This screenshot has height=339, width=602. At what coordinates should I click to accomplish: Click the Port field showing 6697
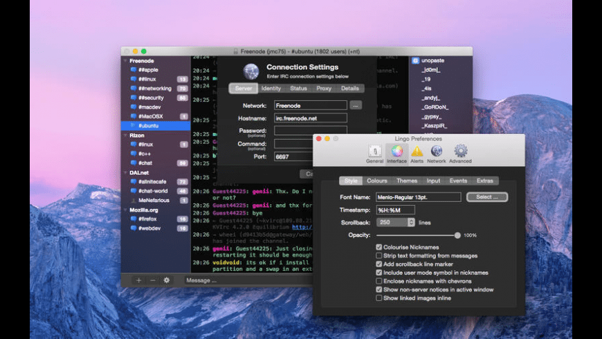click(293, 156)
